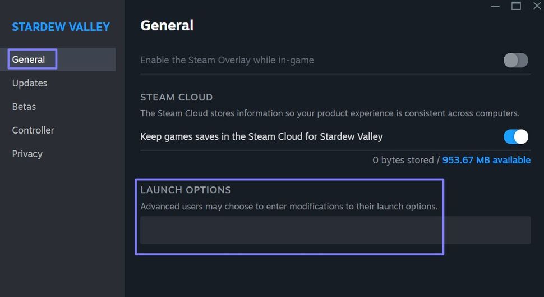Click the STEAM CLOUD section heading
544x297 pixels.
(x=176, y=97)
